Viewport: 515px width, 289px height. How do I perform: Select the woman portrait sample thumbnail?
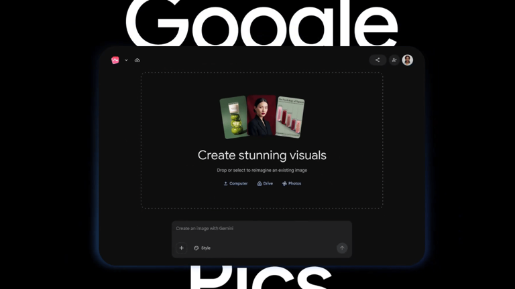(x=262, y=115)
